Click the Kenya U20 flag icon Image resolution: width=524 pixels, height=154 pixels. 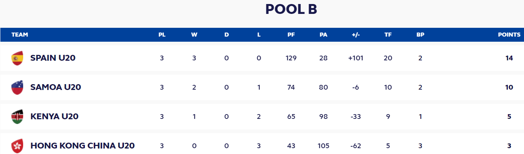(x=17, y=117)
